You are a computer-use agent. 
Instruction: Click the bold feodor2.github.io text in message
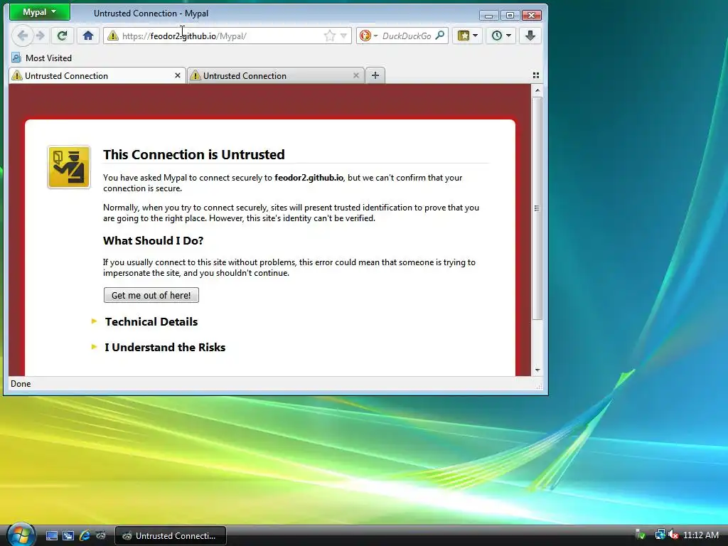(309, 177)
